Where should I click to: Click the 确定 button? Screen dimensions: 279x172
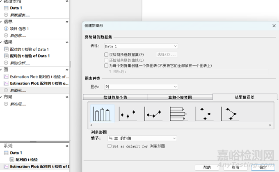pyautogui.click(x=263, y=168)
